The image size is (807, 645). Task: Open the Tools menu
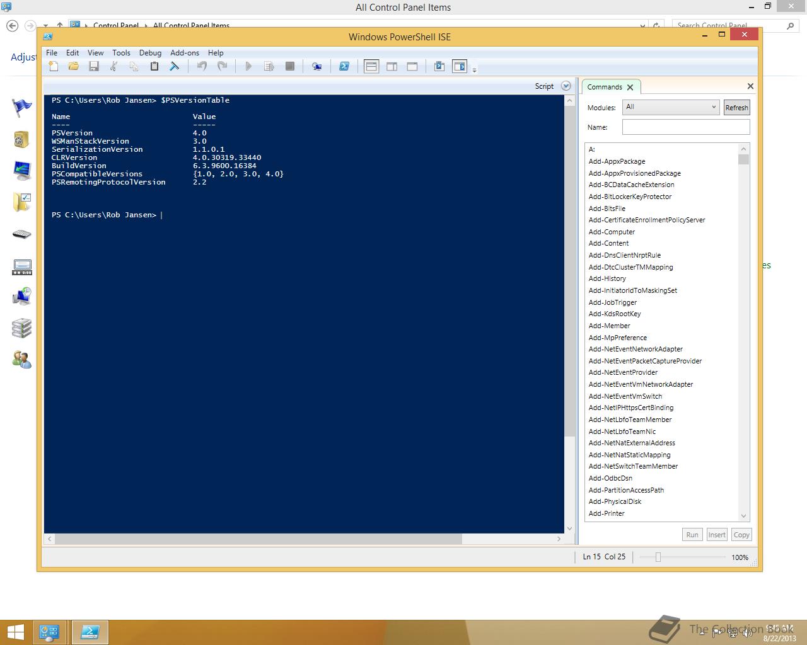tap(121, 53)
